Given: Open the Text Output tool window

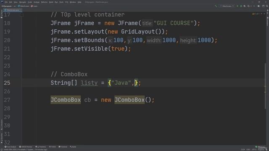Looking at the screenshot, I should 10,147.
